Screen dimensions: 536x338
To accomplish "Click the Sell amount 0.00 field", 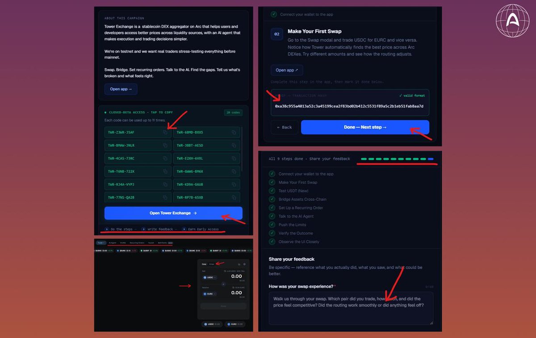I will coord(236,276).
